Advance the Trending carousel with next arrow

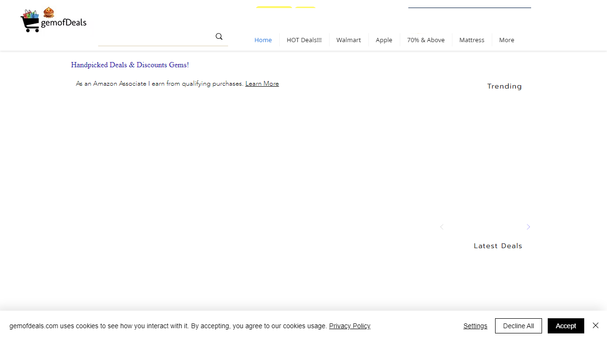528,227
